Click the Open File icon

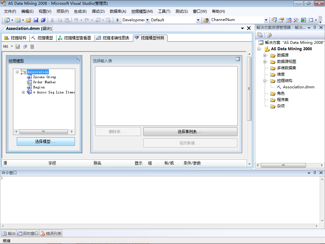click(x=29, y=20)
